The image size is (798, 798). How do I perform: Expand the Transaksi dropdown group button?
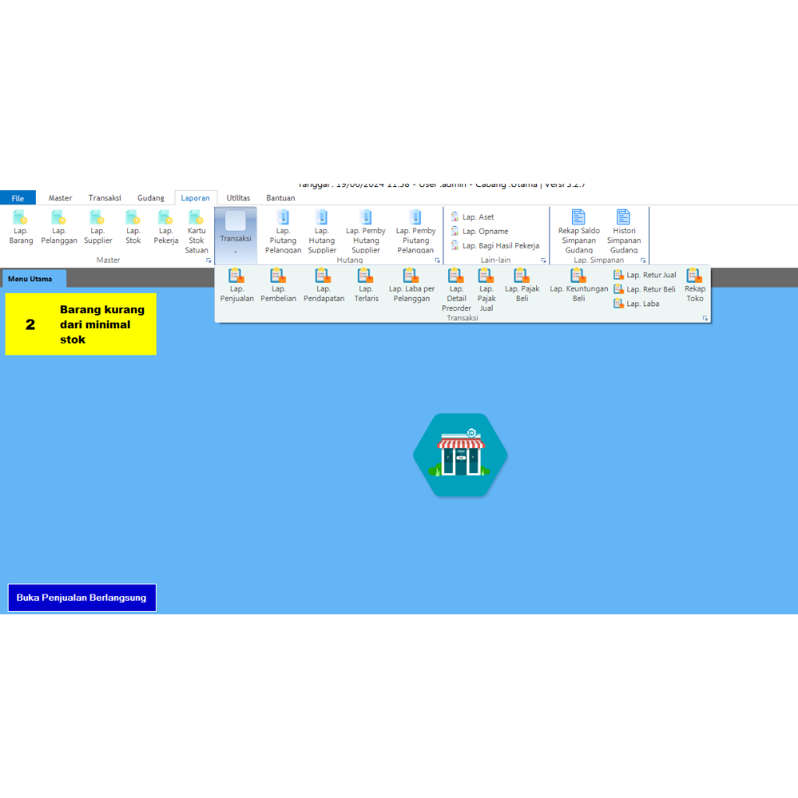coord(235,234)
